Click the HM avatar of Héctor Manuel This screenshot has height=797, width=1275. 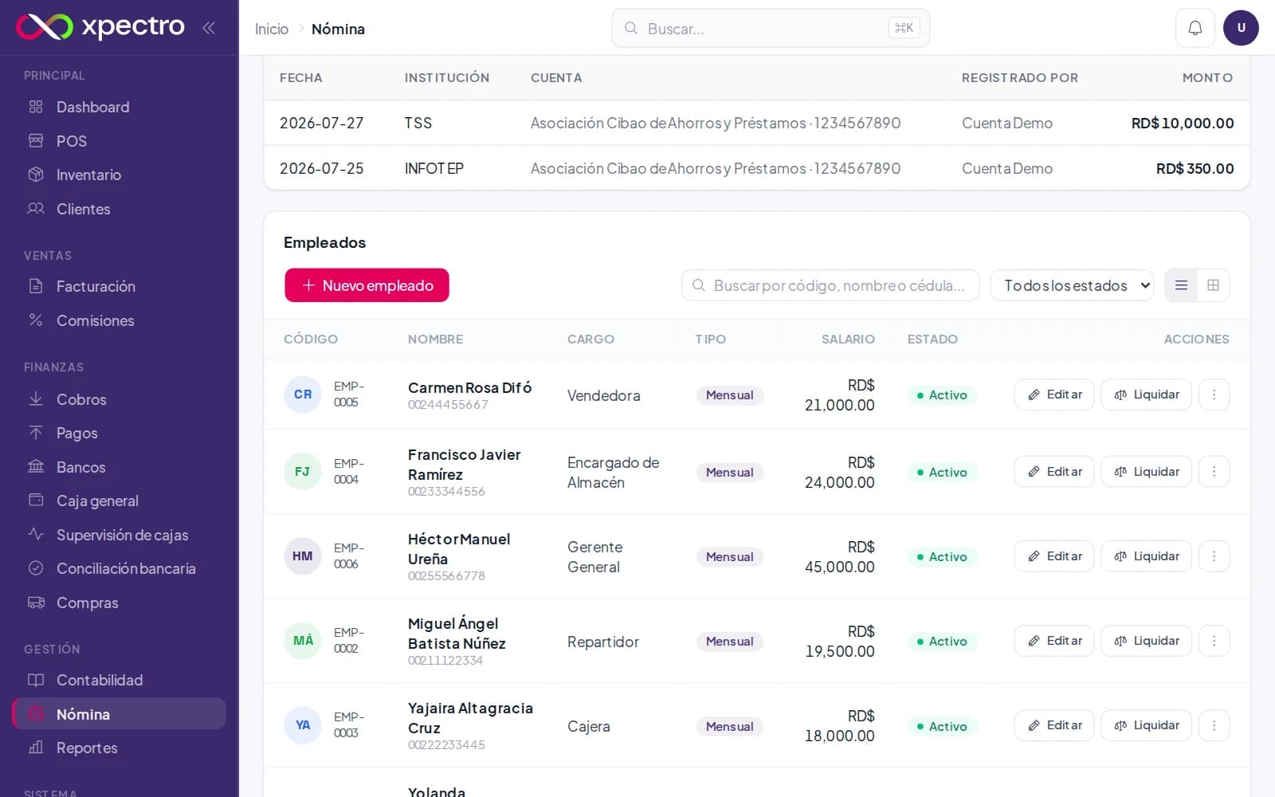pos(303,556)
